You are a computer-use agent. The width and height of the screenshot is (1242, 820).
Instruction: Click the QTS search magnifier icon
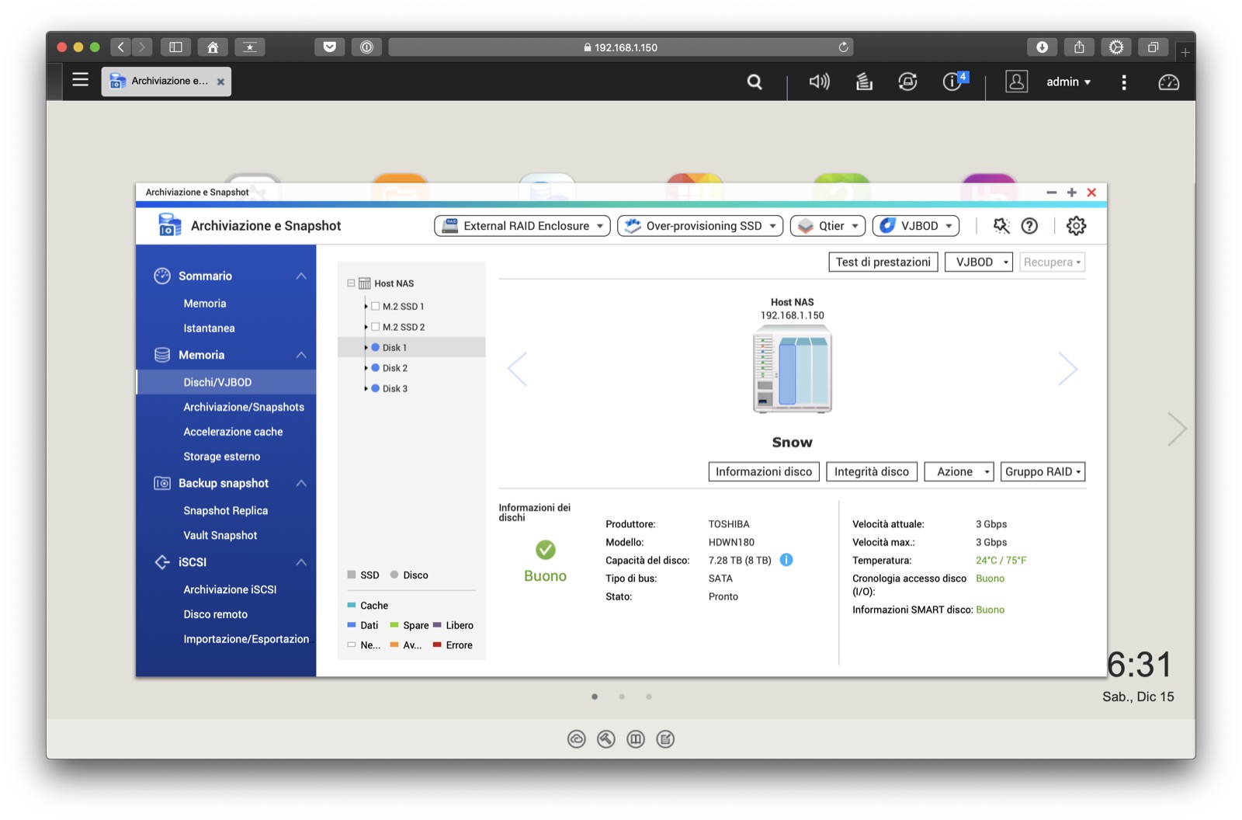(x=755, y=82)
